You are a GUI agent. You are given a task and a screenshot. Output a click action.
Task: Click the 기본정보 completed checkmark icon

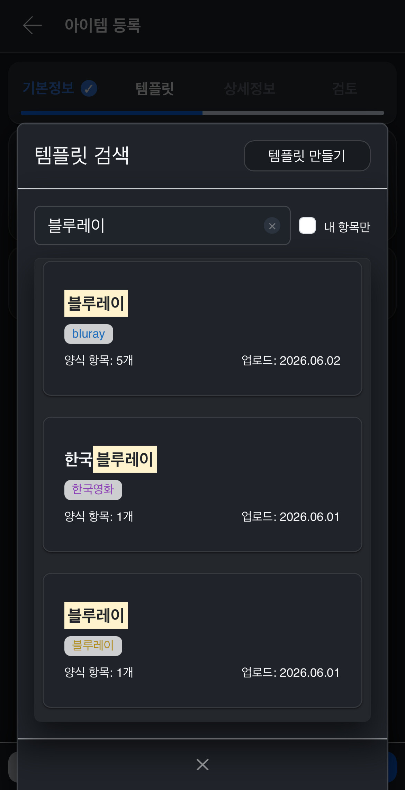click(x=89, y=89)
